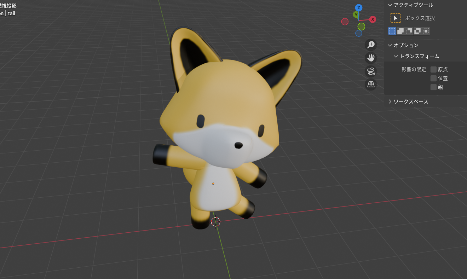Select the 'Invert selection' mode icon
This screenshot has width=467, height=279.
click(x=417, y=31)
